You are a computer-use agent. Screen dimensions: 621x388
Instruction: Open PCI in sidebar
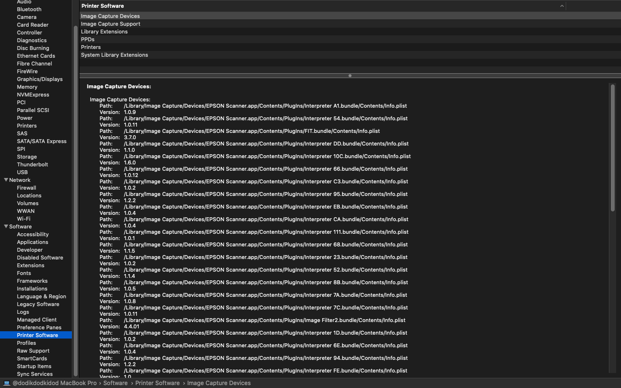point(21,102)
